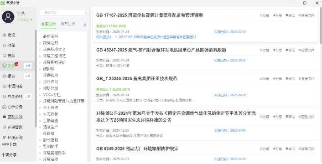The image size is (322, 164).
Task: Share the GB 17167-2025 standard
Action: coord(277,15)
